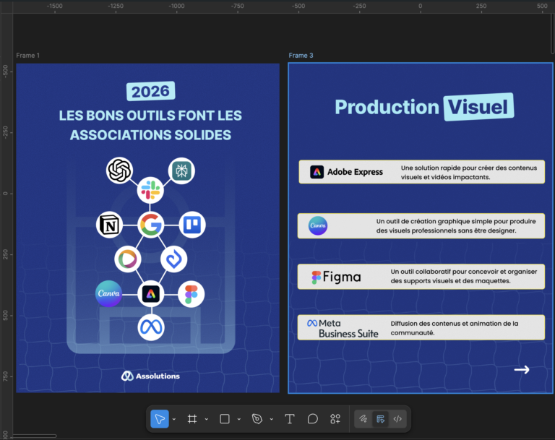Select the 2026 badge
555x440 pixels.
point(151,91)
